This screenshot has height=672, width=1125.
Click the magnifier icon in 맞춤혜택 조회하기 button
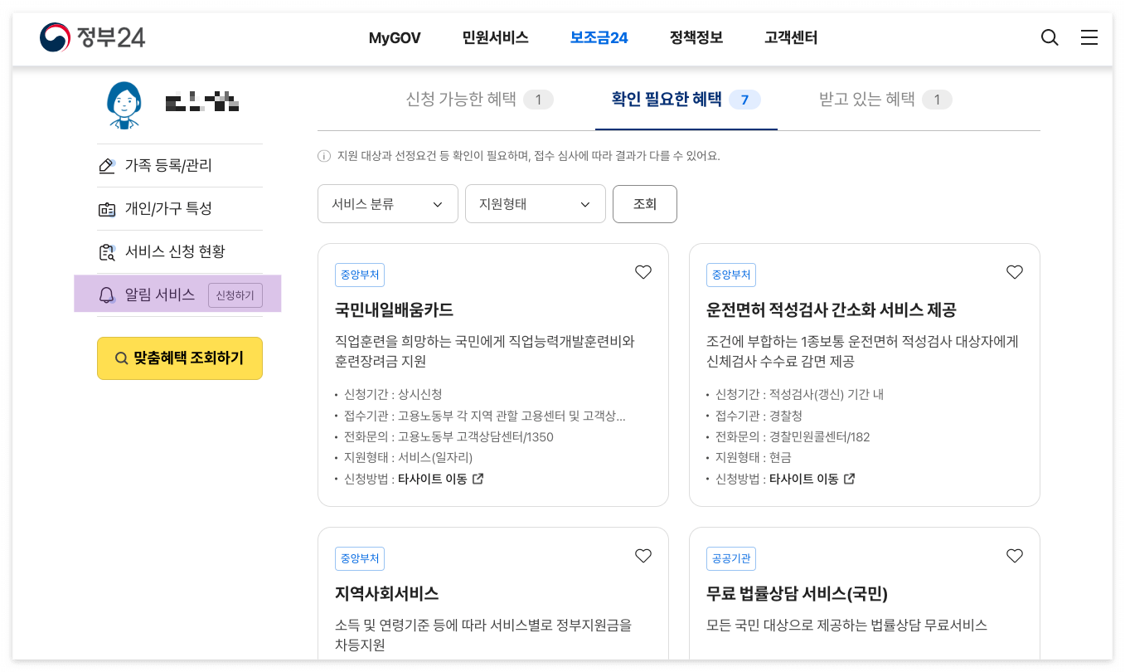[x=121, y=358]
